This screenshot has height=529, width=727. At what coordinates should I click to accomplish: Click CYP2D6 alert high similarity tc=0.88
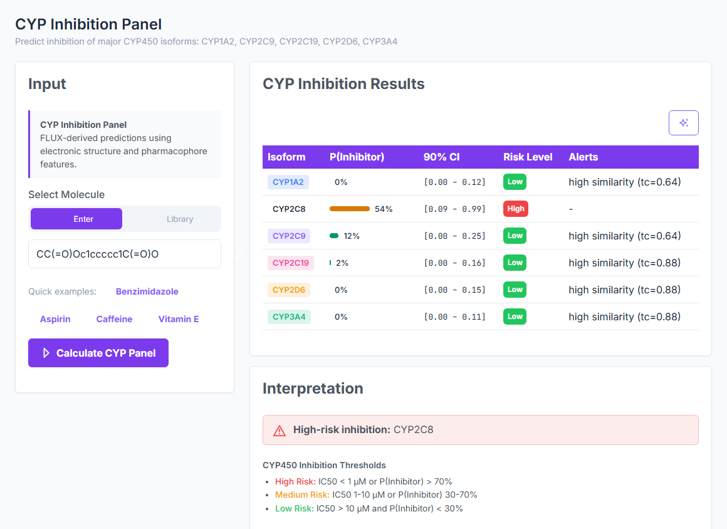pos(625,290)
